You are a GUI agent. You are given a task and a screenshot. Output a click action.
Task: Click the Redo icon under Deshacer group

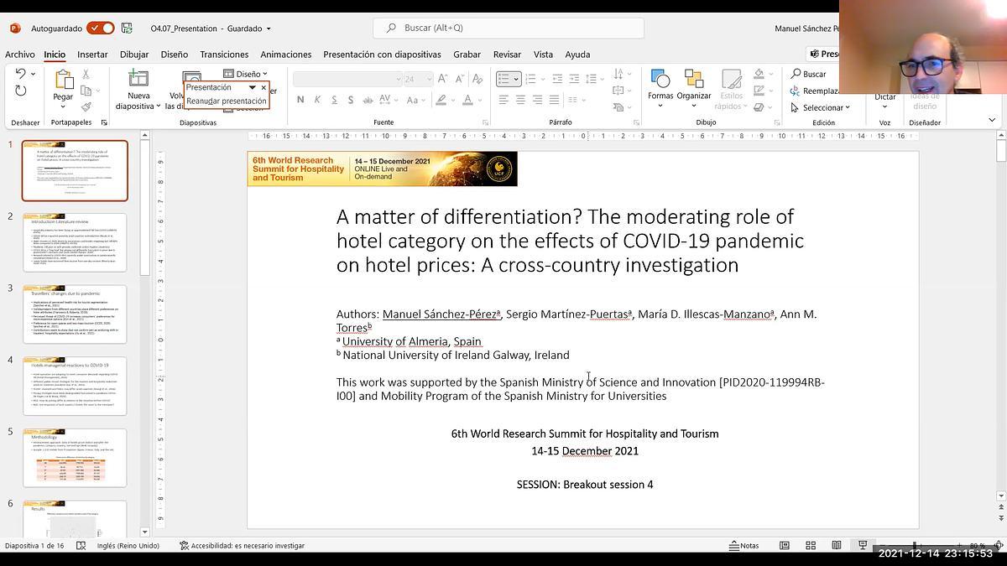[21, 91]
